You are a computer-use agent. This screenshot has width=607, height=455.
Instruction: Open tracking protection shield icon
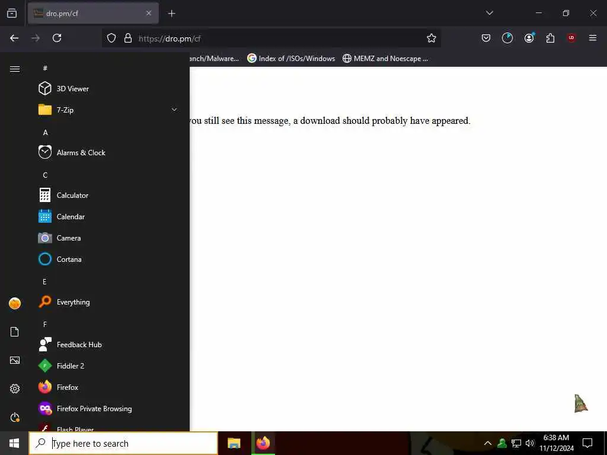pos(111,38)
